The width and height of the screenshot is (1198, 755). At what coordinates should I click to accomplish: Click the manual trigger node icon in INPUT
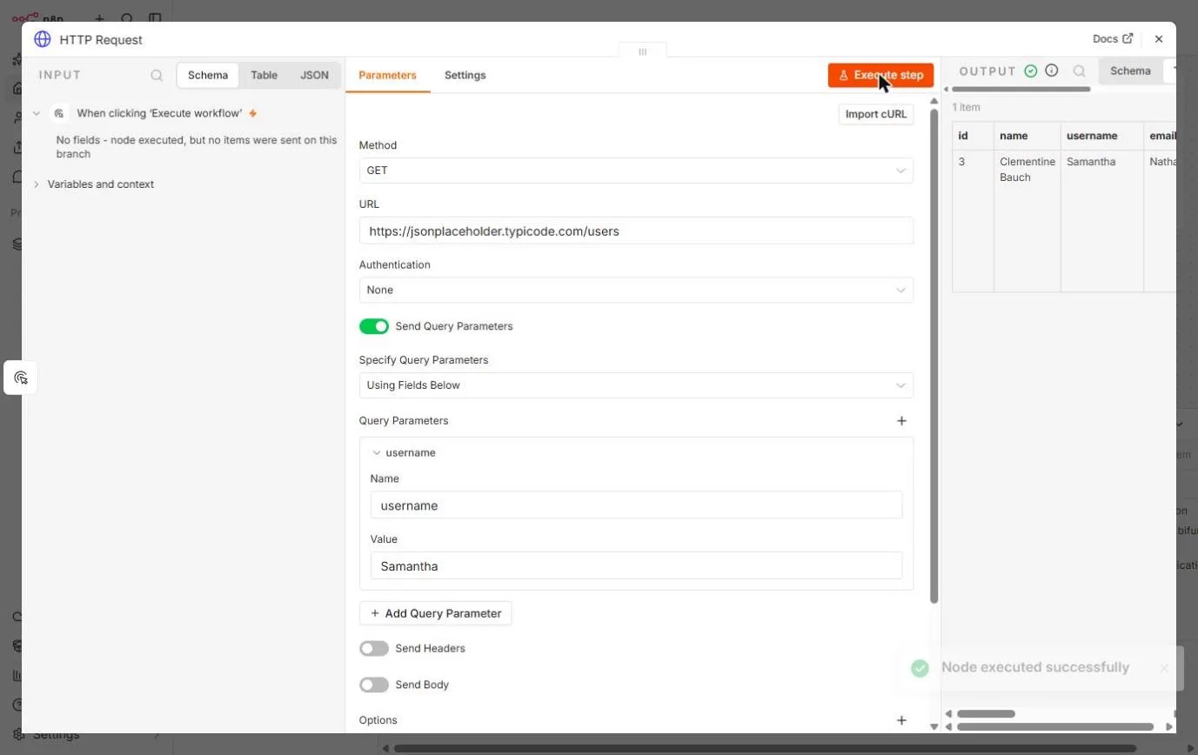[60, 113]
